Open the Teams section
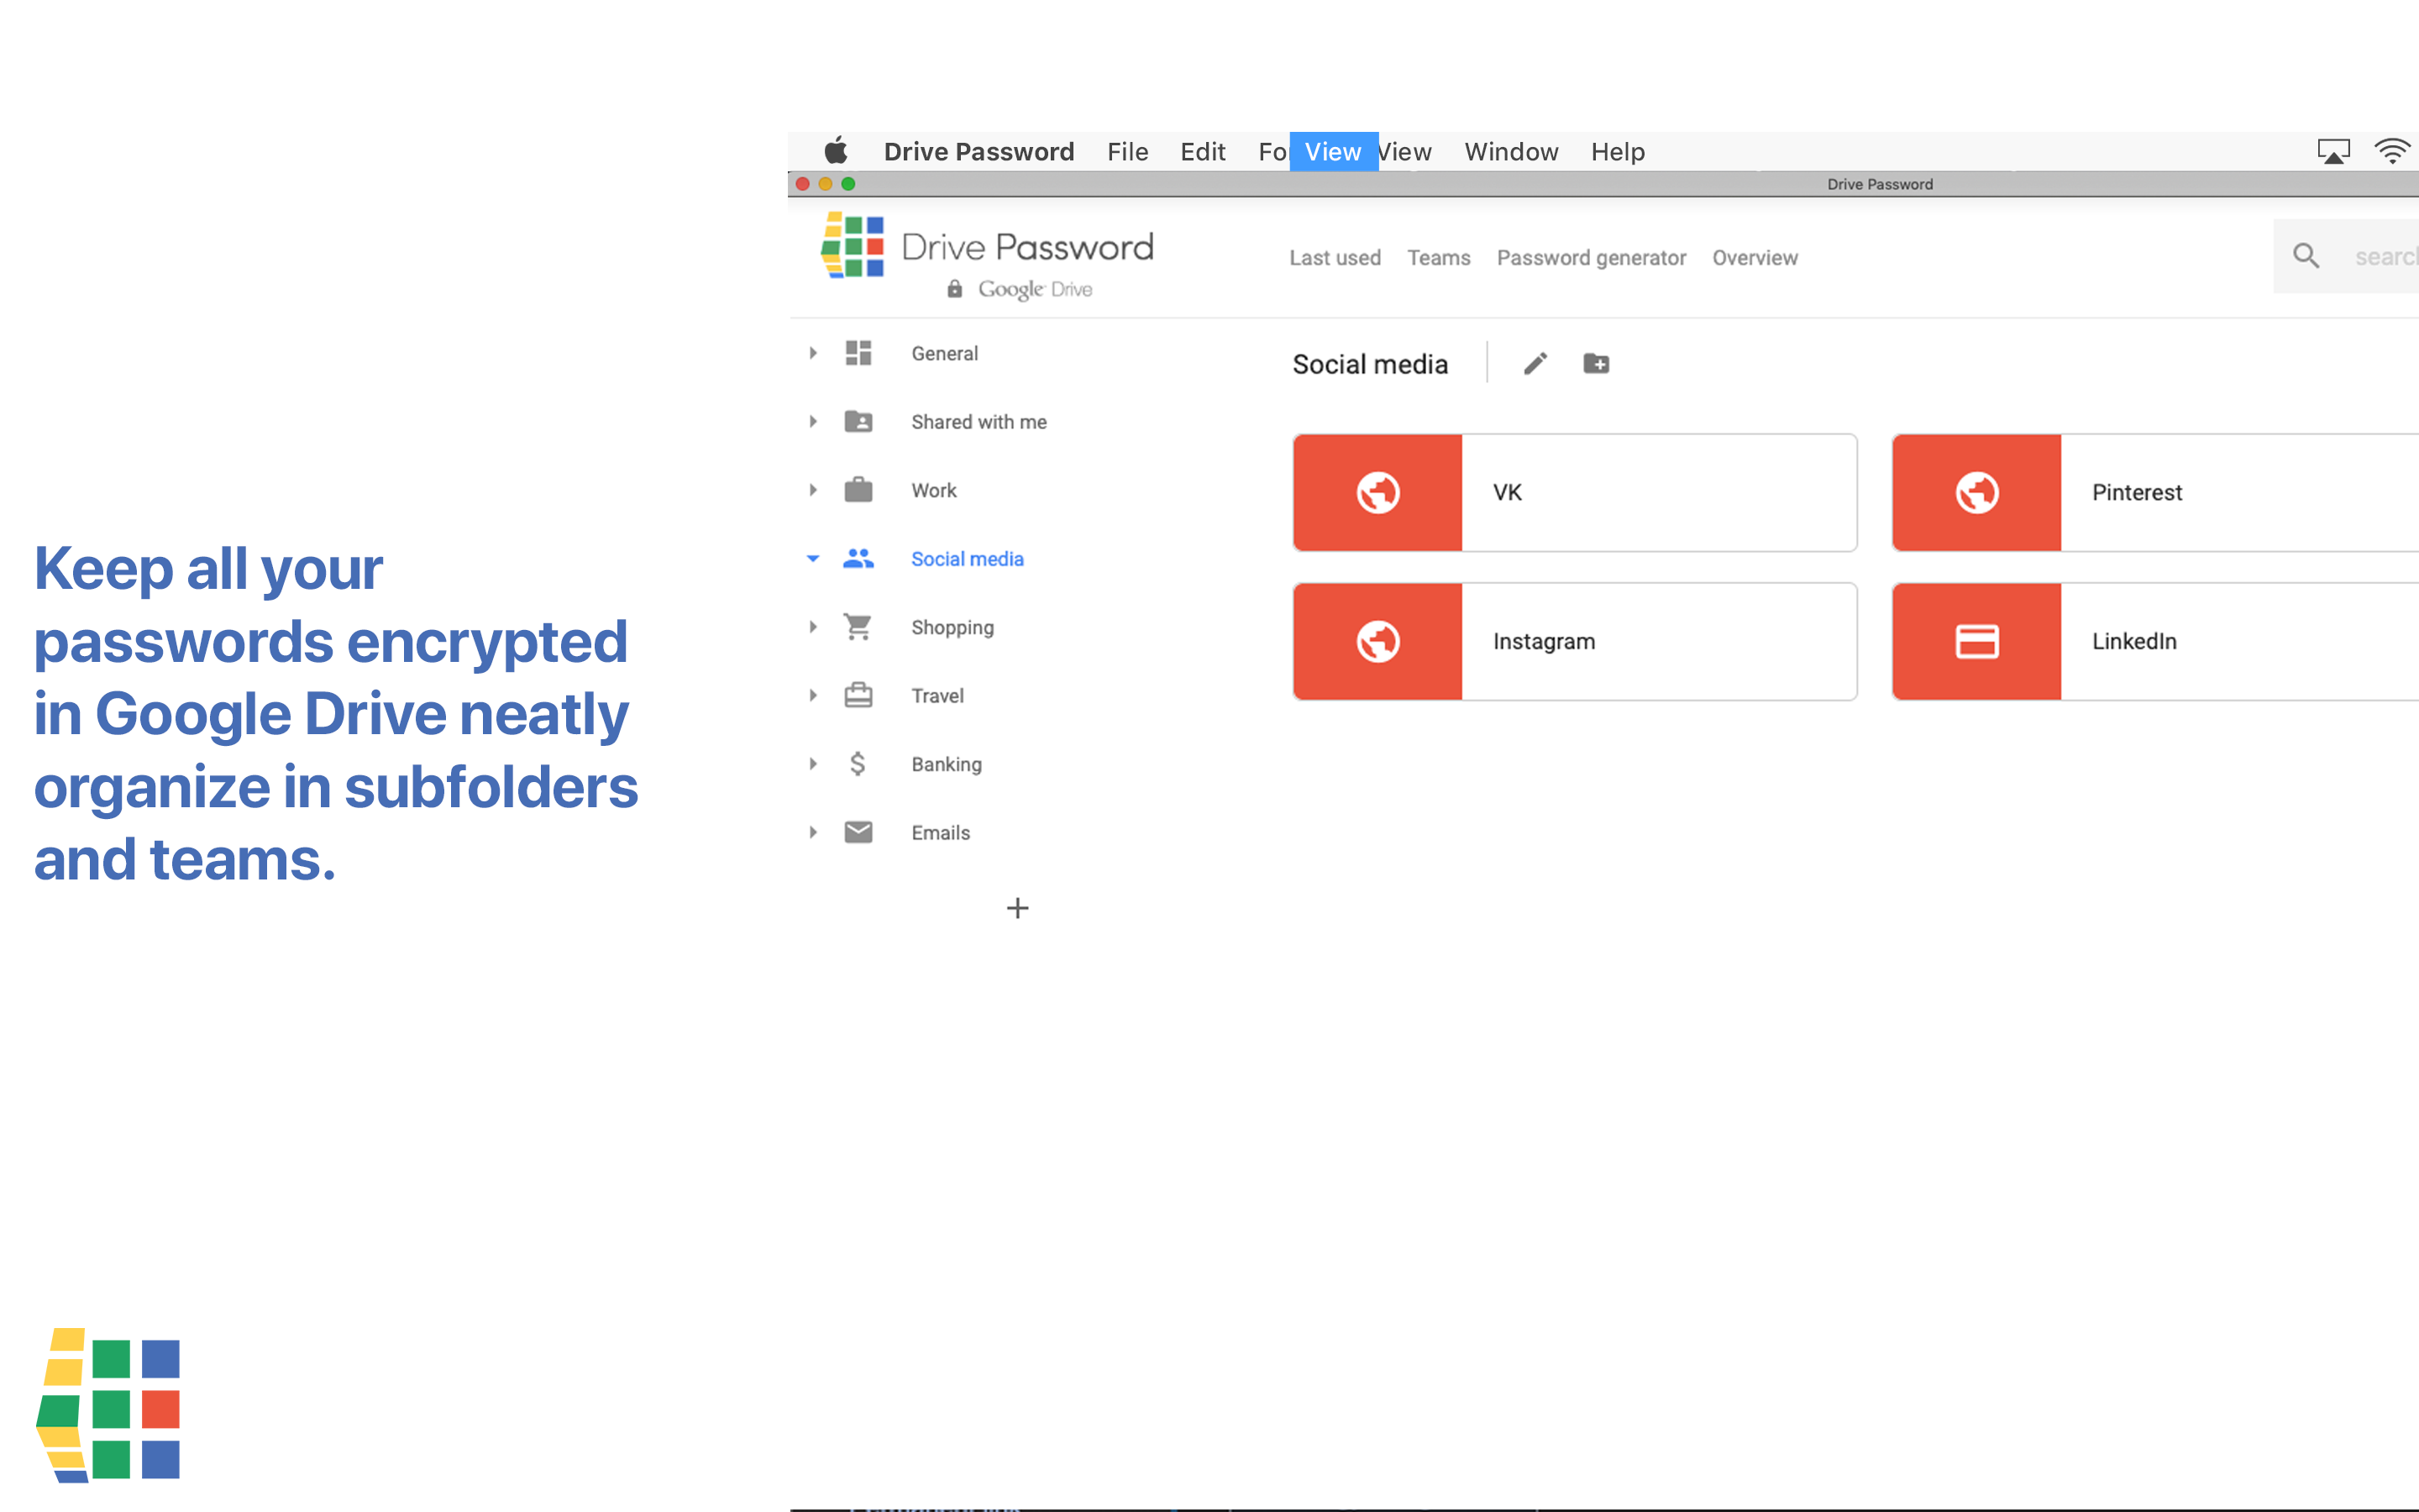The image size is (2419, 1512). click(x=1439, y=257)
